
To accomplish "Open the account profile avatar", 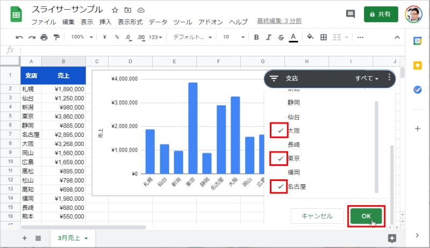I will [414, 14].
